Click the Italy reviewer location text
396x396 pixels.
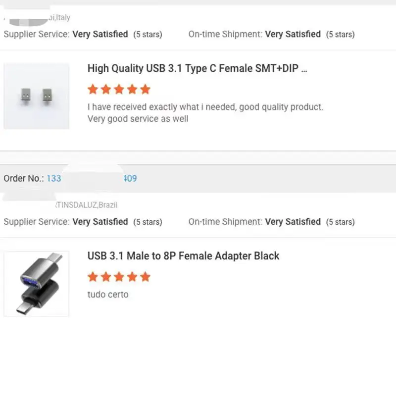[60, 18]
